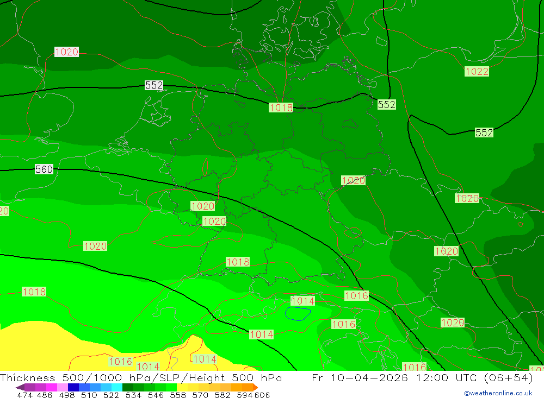
Task: Open the weatheronline.co.uk copyright link
Action: point(498,393)
